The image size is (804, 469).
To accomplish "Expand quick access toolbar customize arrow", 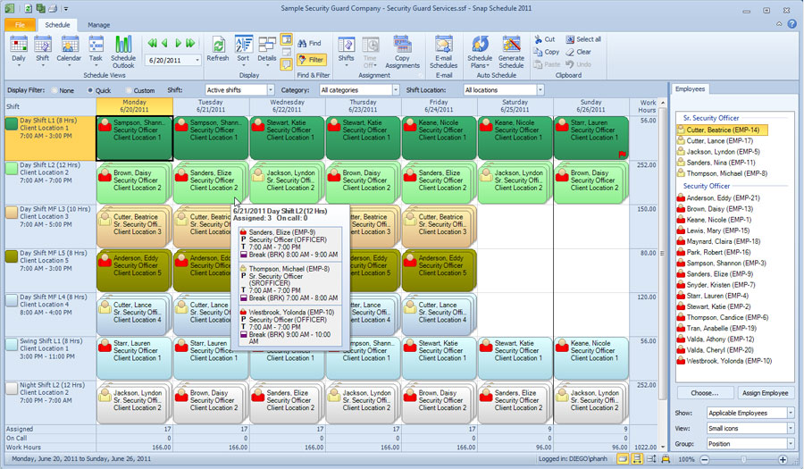I will pos(65,9).
